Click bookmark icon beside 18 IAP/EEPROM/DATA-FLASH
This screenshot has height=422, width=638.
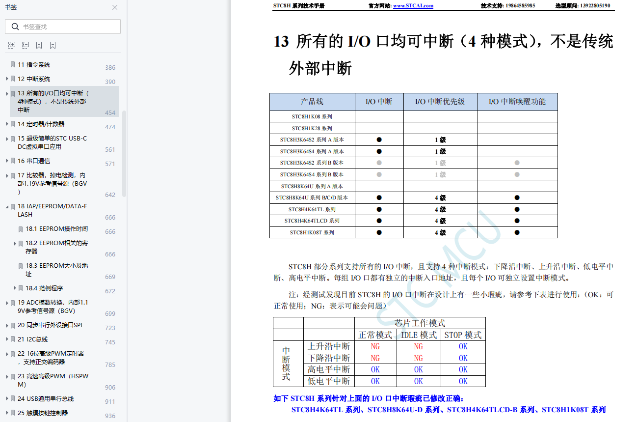pos(13,206)
